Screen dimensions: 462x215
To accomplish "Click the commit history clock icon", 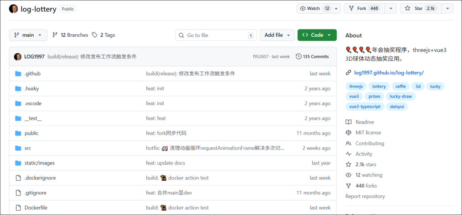I will 299,56.
